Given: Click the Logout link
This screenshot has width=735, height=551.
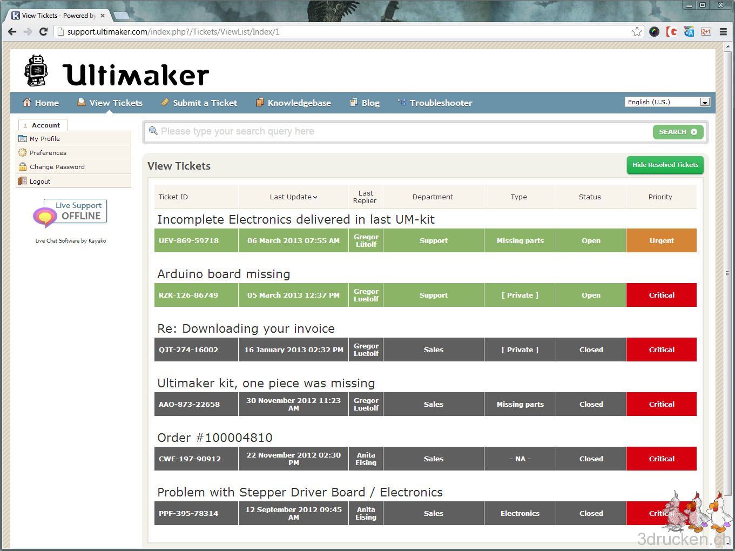Looking at the screenshot, I should [40, 182].
